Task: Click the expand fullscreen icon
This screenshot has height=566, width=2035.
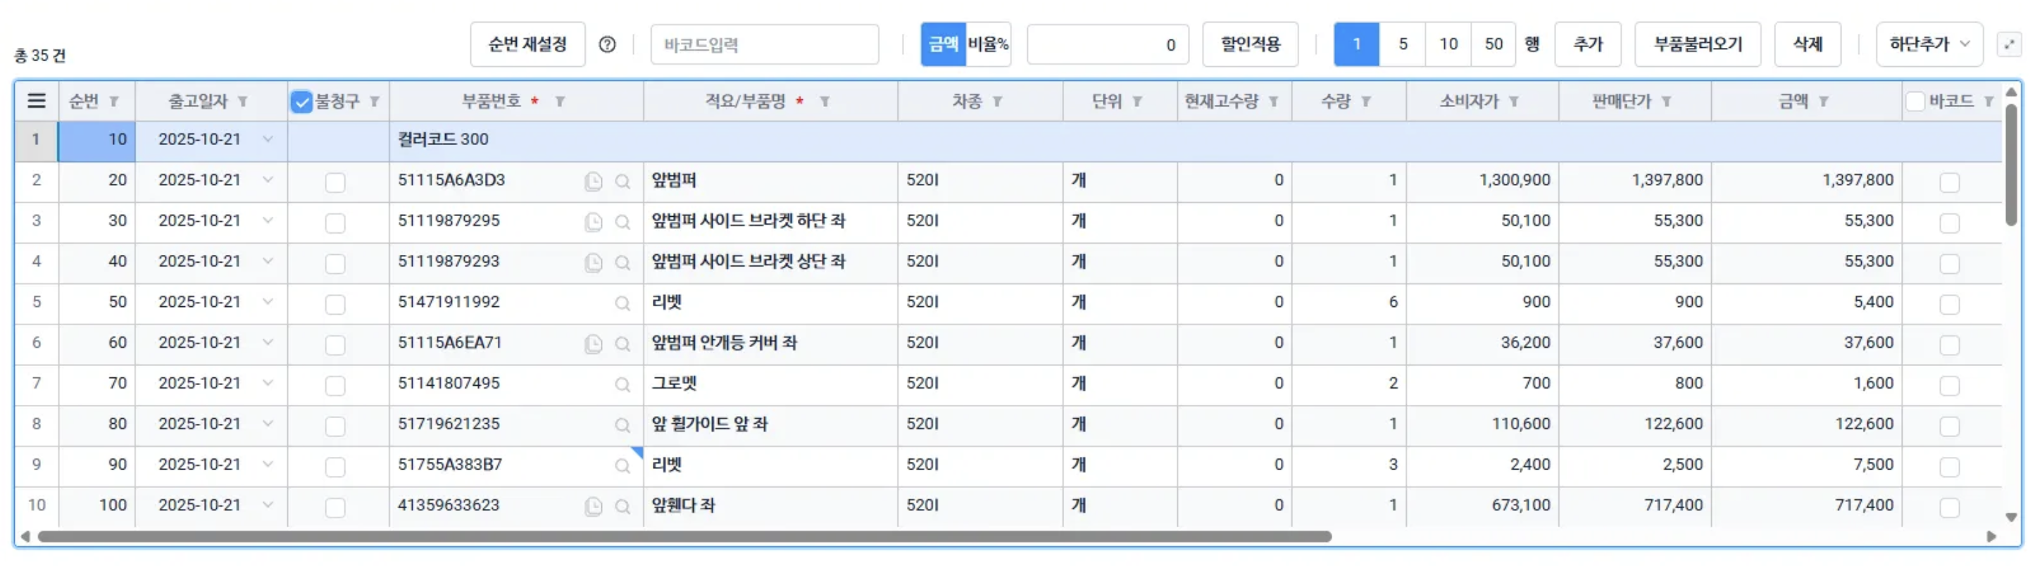Action: (2009, 45)
